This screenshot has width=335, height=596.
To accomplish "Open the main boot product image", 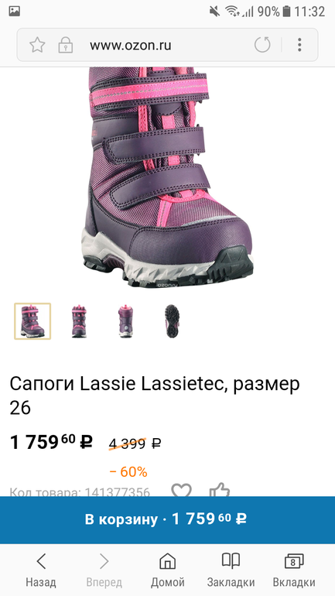I will click(167, 177).
